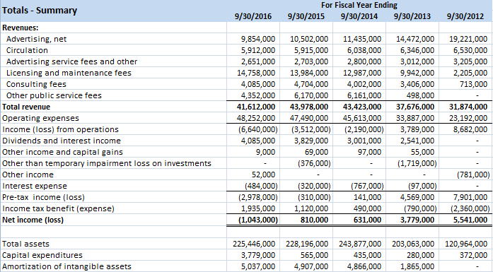Select licensing value 14,758,000

[256, 73]
